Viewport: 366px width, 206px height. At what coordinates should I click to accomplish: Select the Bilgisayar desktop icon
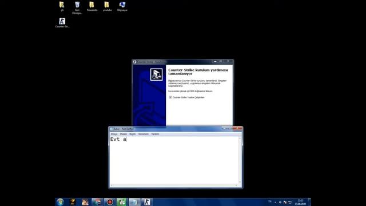pyautogui.click(x=122, y=6)
